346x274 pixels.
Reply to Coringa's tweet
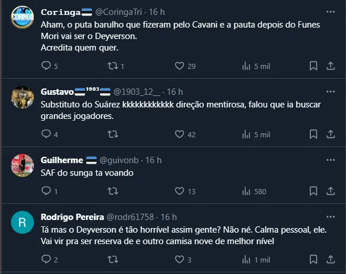coord(47,66)
